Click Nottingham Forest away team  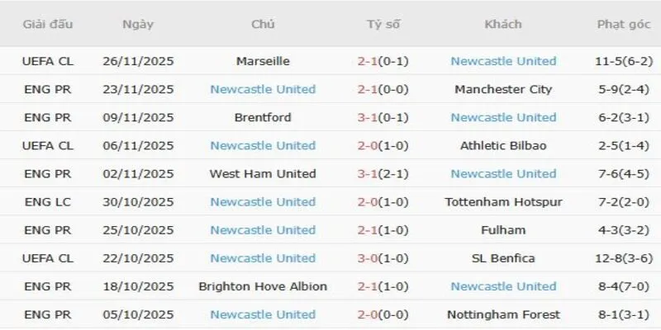pyautogui.click(x=503, y=314)
